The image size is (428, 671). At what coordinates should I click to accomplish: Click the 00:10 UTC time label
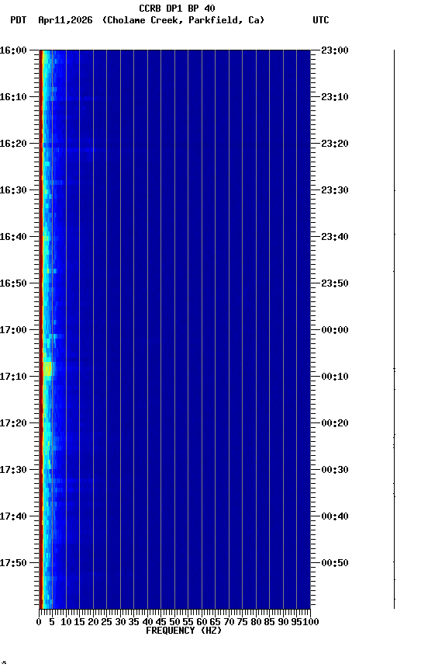(x=335, y=377)
